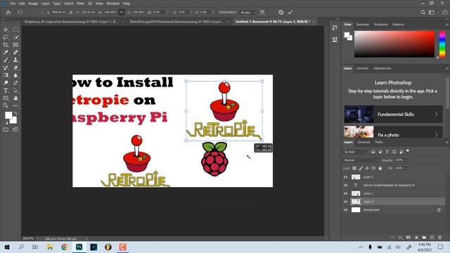Open the Fix a photo tutorial
This screenshot has width=450, height=253.
click(x=393, y=132)
